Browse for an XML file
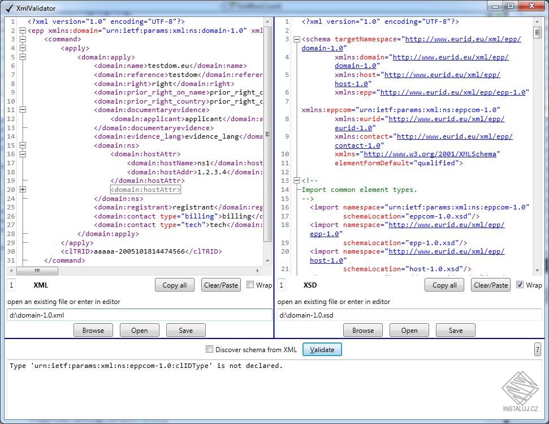Screen dimensions: 549x424 click(x=93, y=330)
